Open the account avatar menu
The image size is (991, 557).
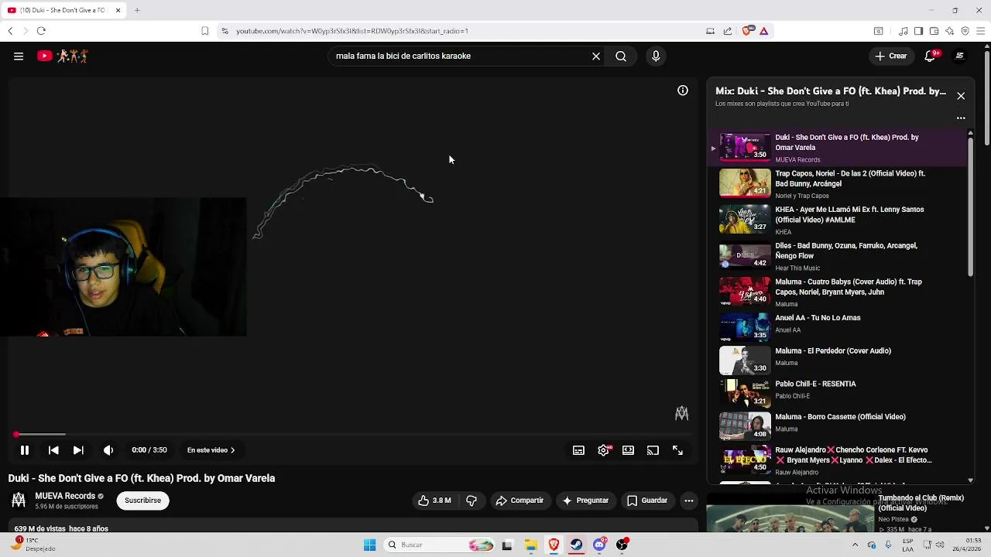coord(960,56)
